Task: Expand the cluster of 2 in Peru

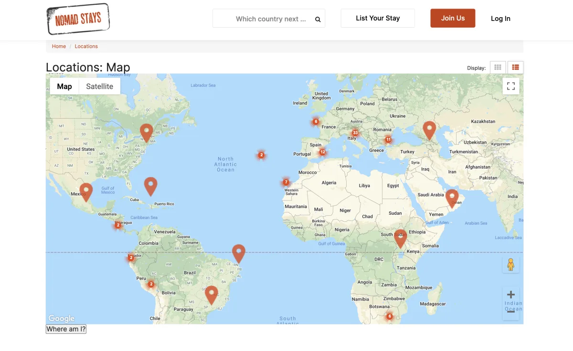Action: [x=151, y=284]
